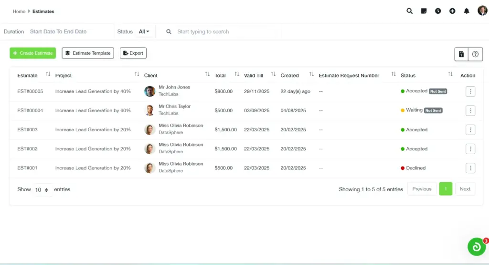
Task: Click Estimates breadcrumb label
Action: tap(43, 11)
